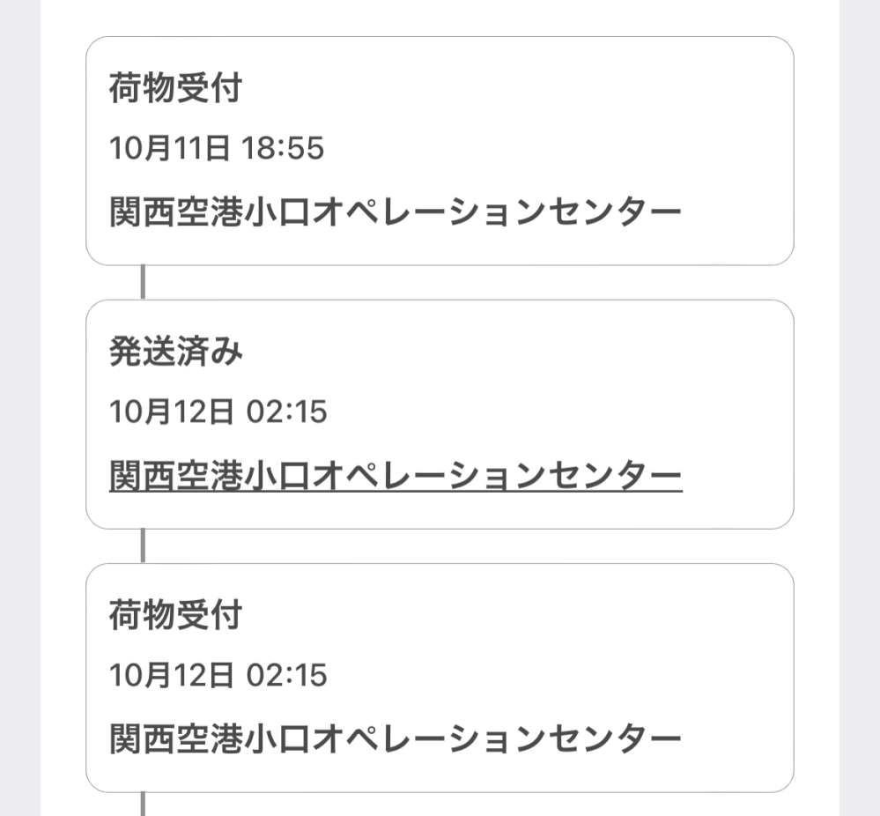Click timeline connector between first card and 発送済み
This screenshot has height=816, width=880.
pyautogui.click(x=143, y=282)
